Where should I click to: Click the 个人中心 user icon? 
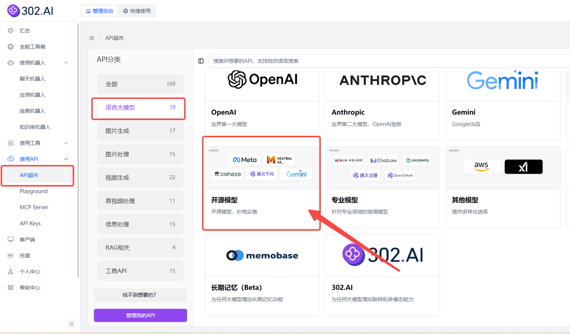click(11, 272)
